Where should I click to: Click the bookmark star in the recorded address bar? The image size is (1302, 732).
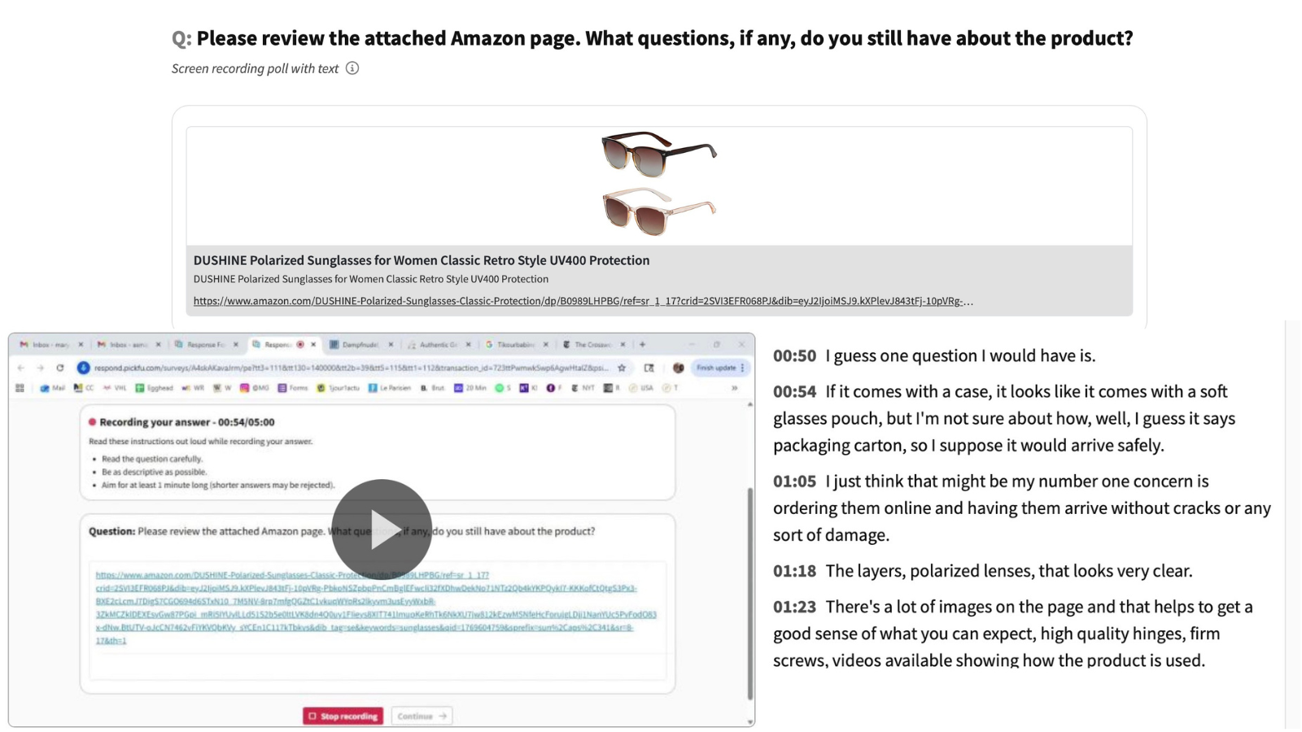pos(622,368)
